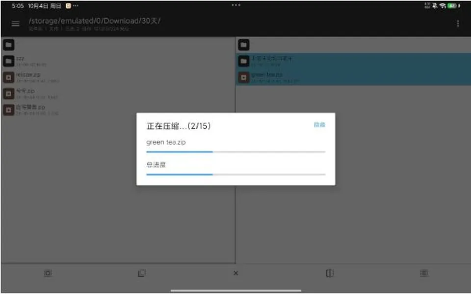
Task: Tap the three-dot multitasking handle at the screen top
Action: pos(236,5)
